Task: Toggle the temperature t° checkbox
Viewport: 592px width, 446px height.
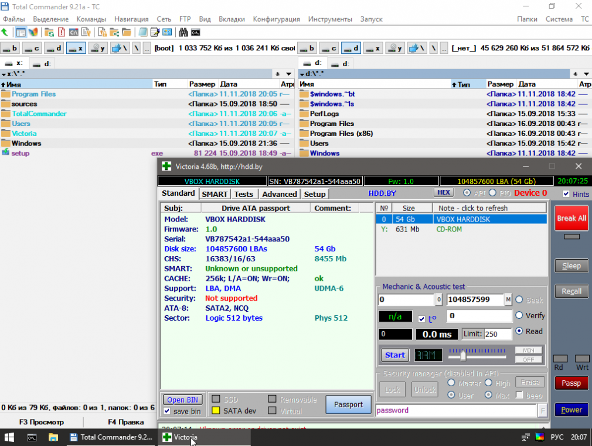Action: click(421, 319)
